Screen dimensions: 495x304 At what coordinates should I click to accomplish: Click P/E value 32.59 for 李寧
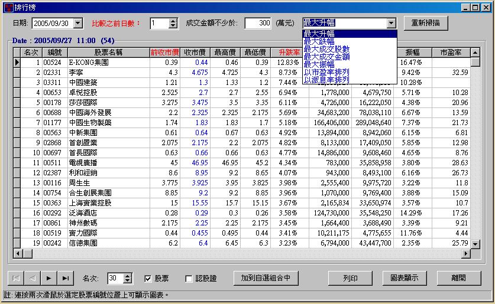(x=460, y=73)
